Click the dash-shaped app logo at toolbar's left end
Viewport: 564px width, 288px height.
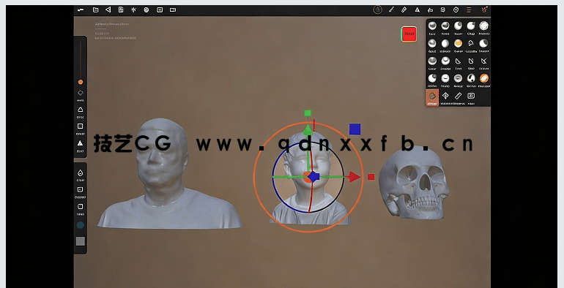(x=81, y=10)
